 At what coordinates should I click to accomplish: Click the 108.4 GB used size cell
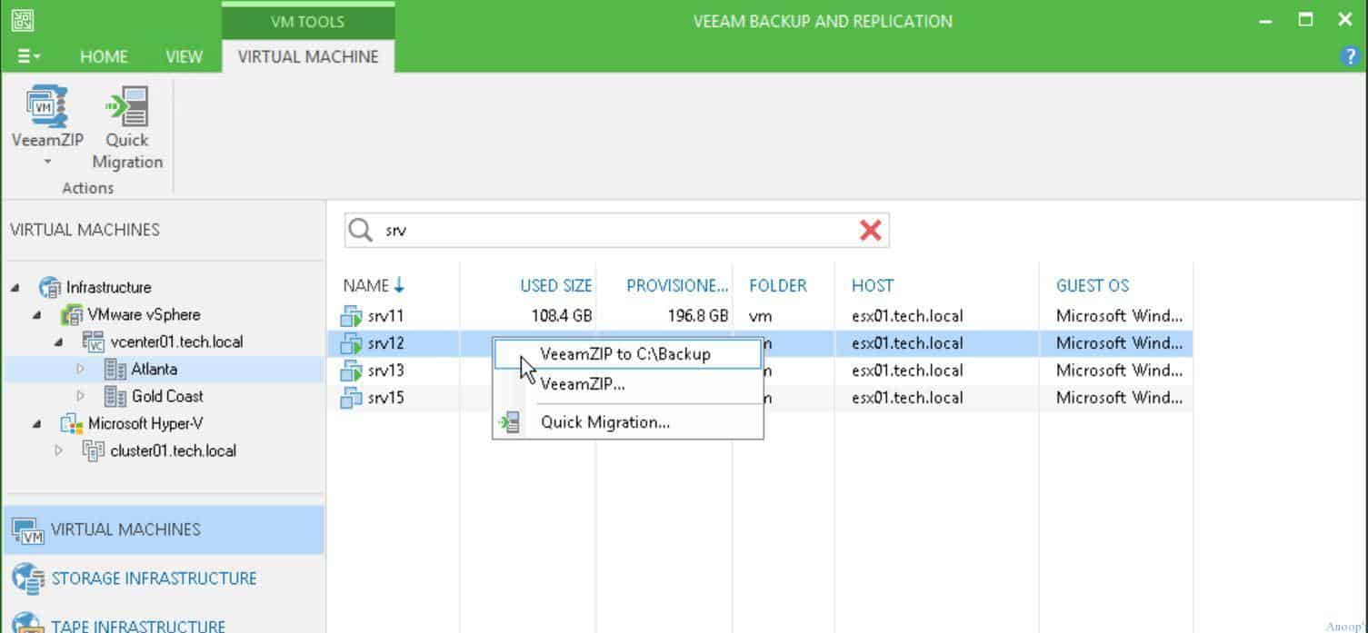pos(562,317)
